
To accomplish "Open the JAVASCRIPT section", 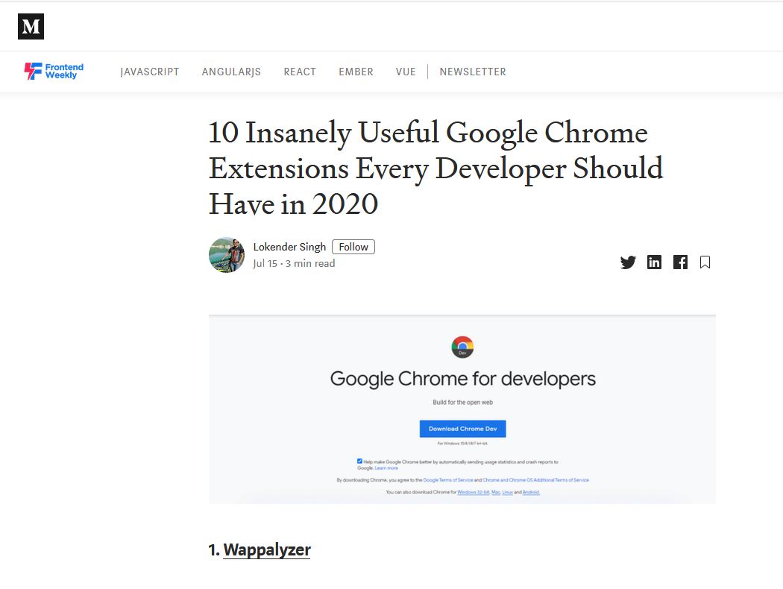I will 150,72.
